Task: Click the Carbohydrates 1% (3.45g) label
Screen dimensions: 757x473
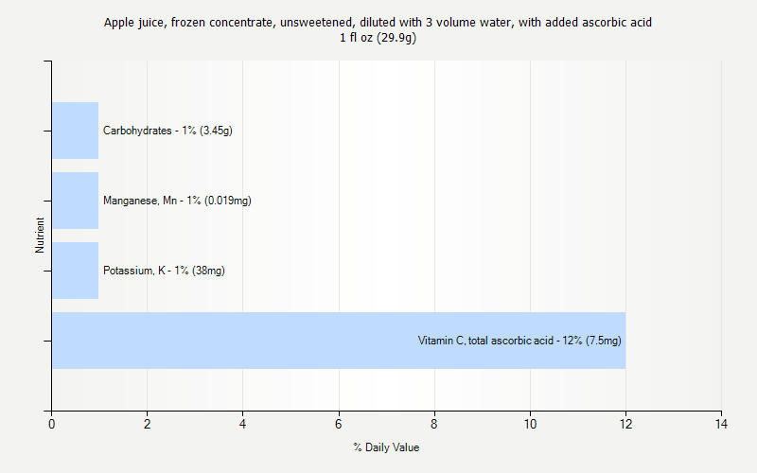Action: (x=168, y=131)
